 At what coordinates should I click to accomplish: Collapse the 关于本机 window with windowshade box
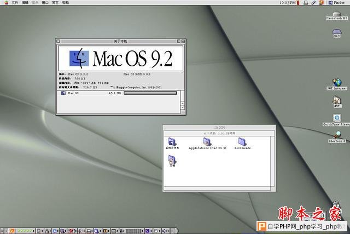point(183,41)
